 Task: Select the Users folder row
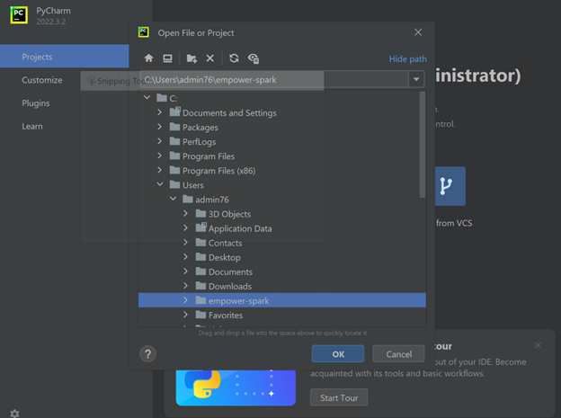(x=282, y=185)
